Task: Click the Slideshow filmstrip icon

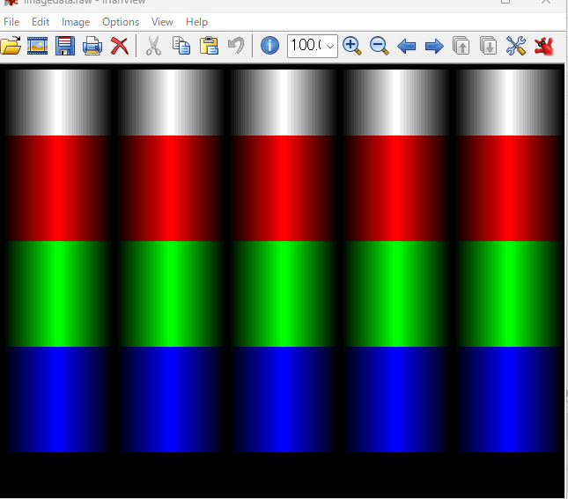Action: (x=38, y=46)
